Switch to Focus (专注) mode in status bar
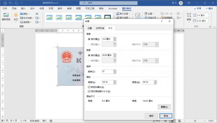The width and height of the screenshot is (217, 123). [x=156, y=121]
